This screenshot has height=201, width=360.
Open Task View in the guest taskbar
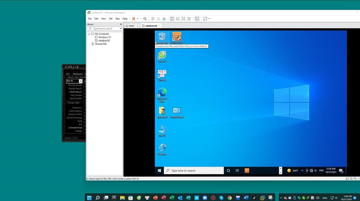[237, 170]
